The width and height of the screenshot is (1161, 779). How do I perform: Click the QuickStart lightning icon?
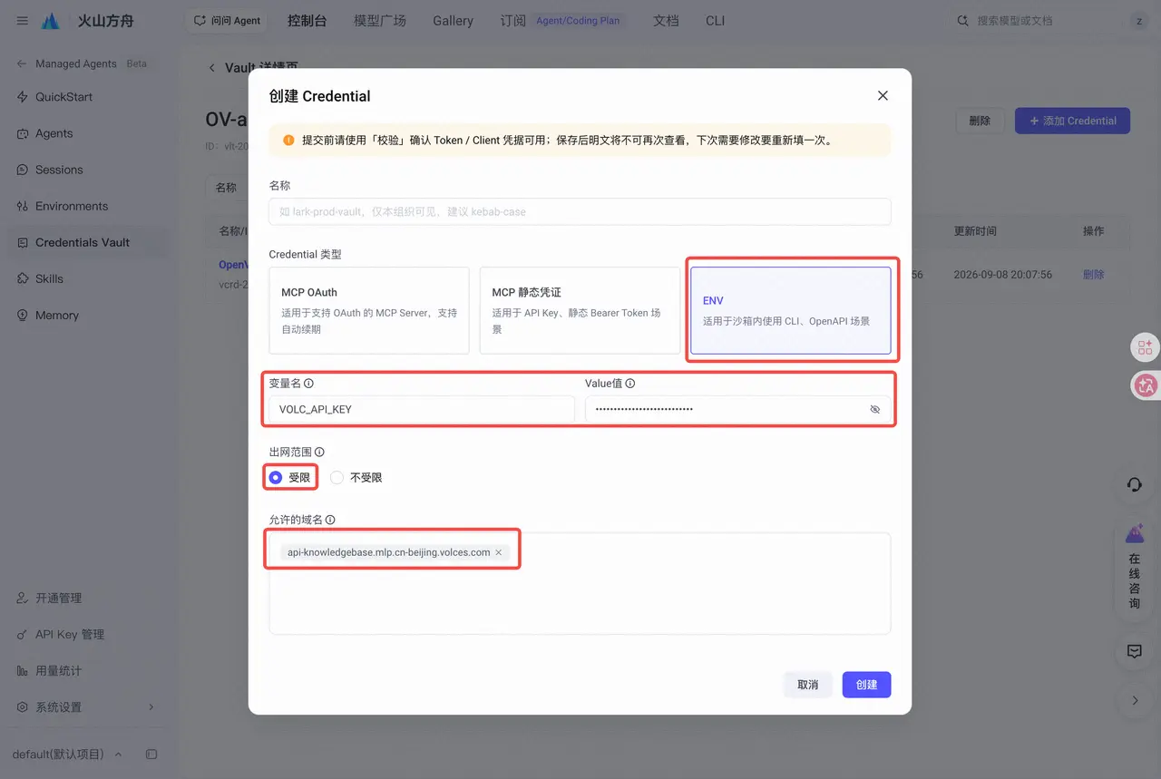tap(23, 97)
